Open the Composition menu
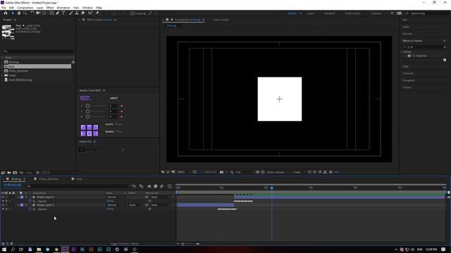Viewport: 451px width, 253px height. click(x=25, y=8)
